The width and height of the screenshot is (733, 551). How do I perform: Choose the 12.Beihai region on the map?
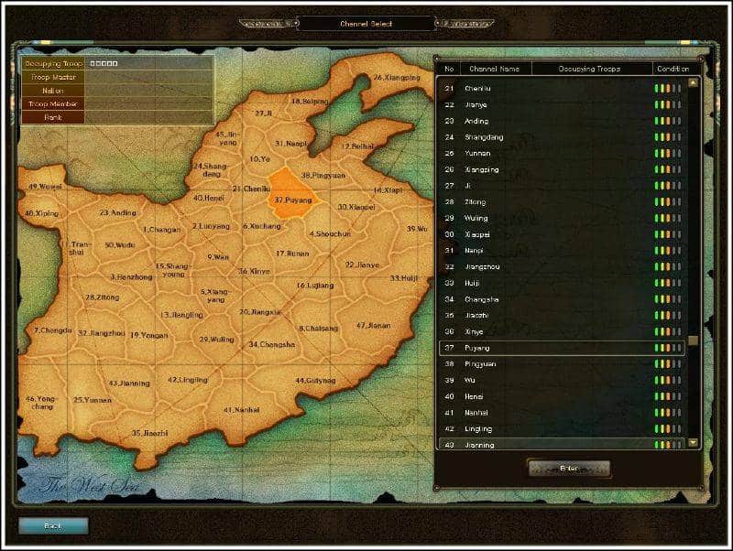pos(357,146)
